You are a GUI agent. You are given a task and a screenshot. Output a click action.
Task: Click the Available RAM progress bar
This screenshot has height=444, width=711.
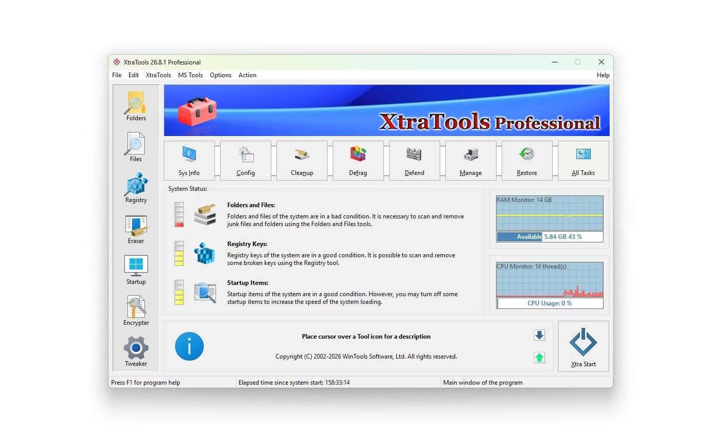pos(550,237)
